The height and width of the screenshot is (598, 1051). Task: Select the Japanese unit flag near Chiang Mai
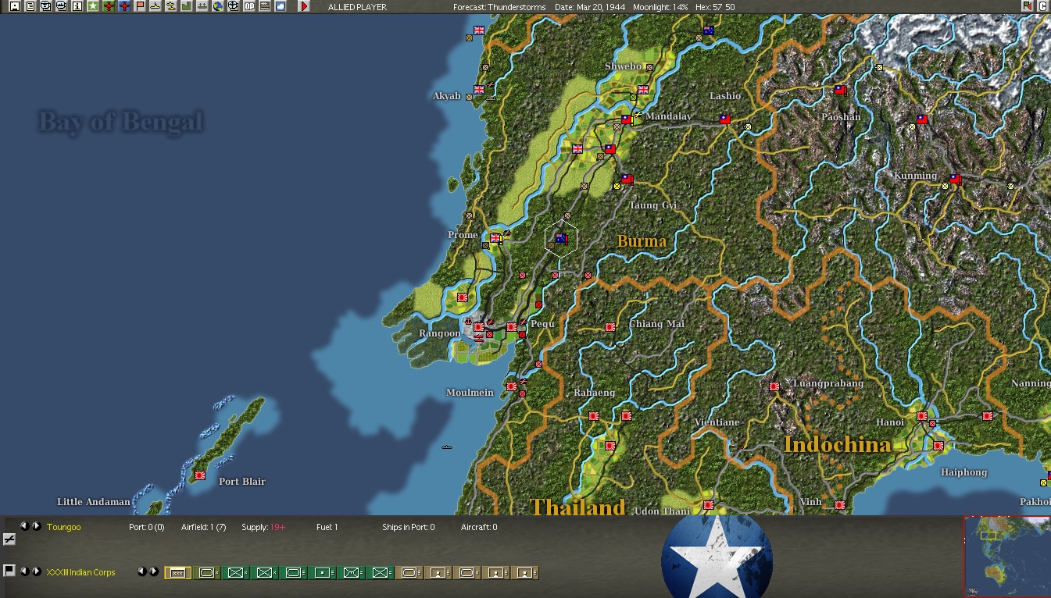click(610, 327)
